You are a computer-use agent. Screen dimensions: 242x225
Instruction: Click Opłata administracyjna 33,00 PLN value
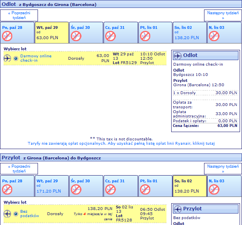tap(226, 114)
